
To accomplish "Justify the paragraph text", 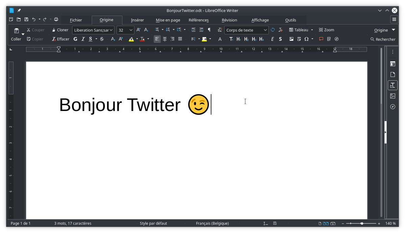I will point(180,39).
